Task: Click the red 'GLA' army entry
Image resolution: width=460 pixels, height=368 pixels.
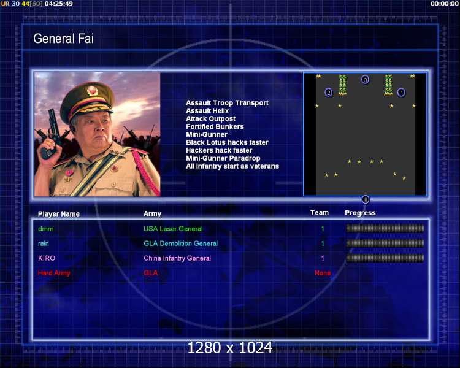Action: (150, 272)
